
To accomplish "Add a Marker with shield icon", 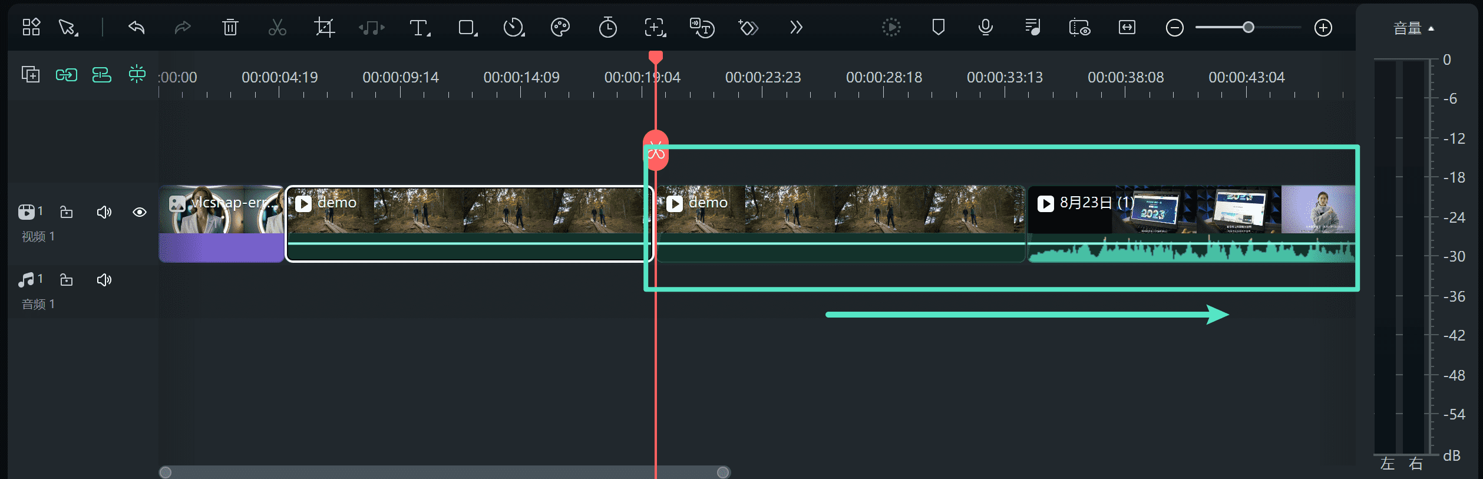I will (938, 27).
